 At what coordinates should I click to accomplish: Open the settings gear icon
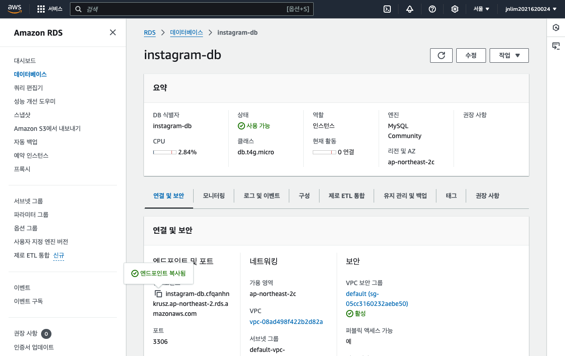[455, 9]
